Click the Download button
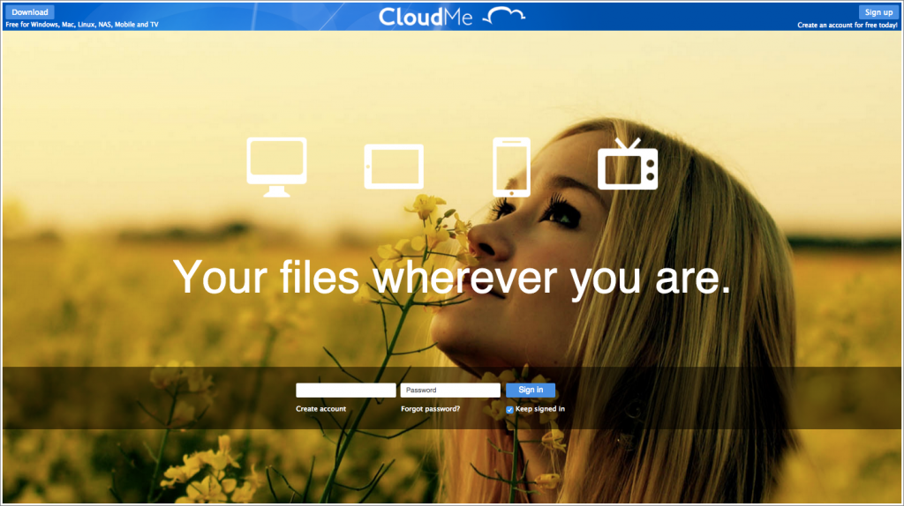This screenshot has height=506, width=904. (30, 12)
